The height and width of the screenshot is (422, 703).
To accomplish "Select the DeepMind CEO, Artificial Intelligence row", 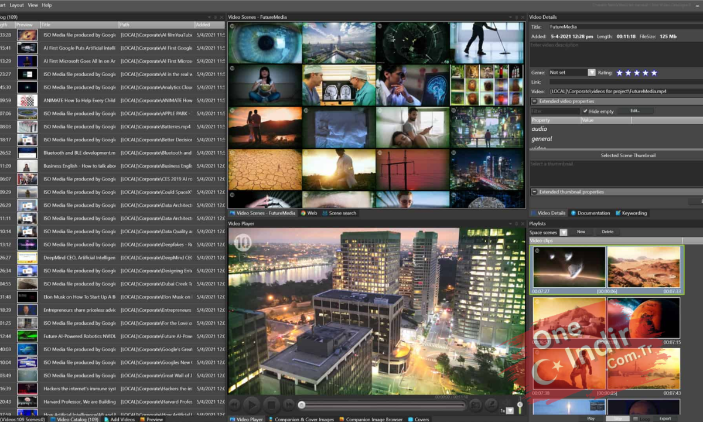I will point(112,257).
